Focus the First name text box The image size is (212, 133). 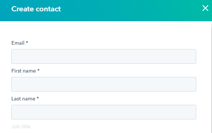pyautogui.click(x=104, y=84)
